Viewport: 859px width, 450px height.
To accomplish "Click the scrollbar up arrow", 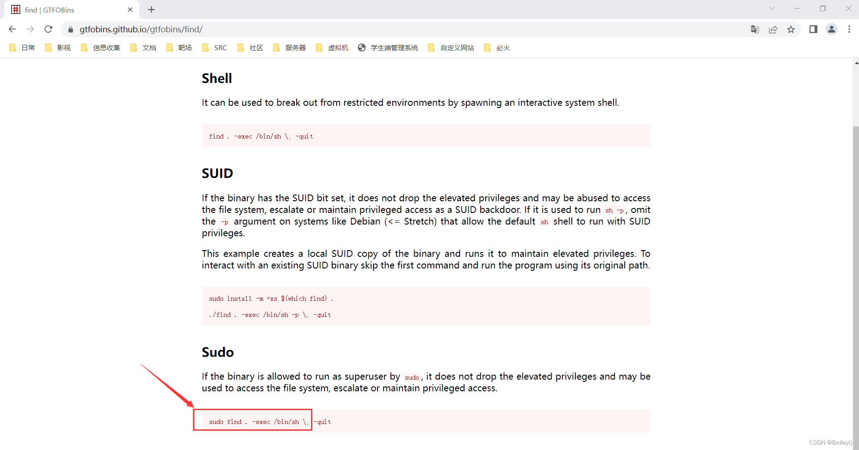I will point(856,63).
